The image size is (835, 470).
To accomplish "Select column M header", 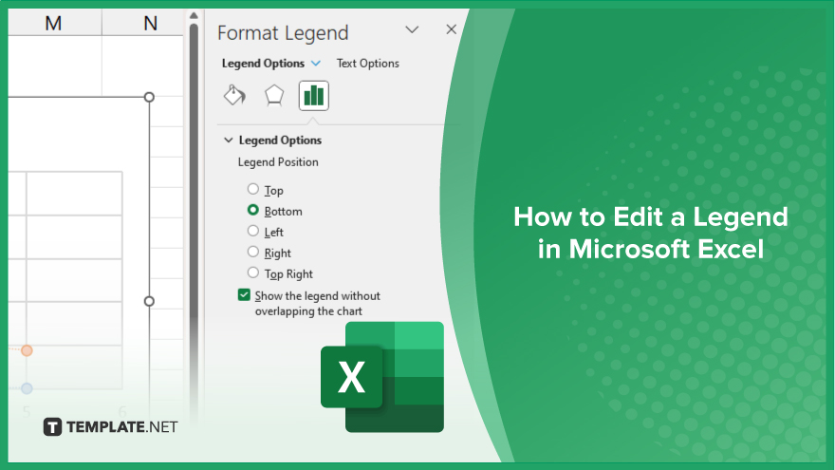I will pyautogui.click(x=53, y=23).
